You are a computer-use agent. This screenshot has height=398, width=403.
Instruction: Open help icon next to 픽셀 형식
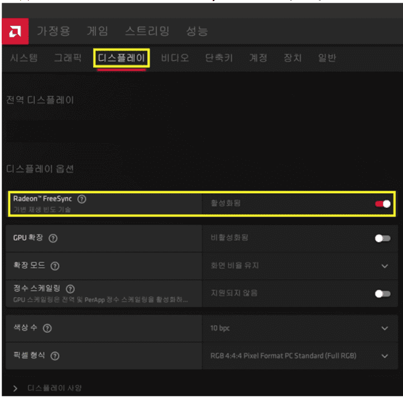click(55, 356)
